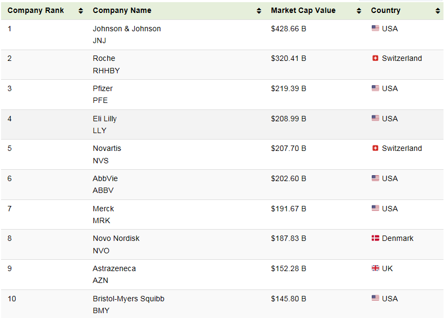
Task: Click the USA flag in Bristol-Myers Squibb row
Action: click(375, 298)
